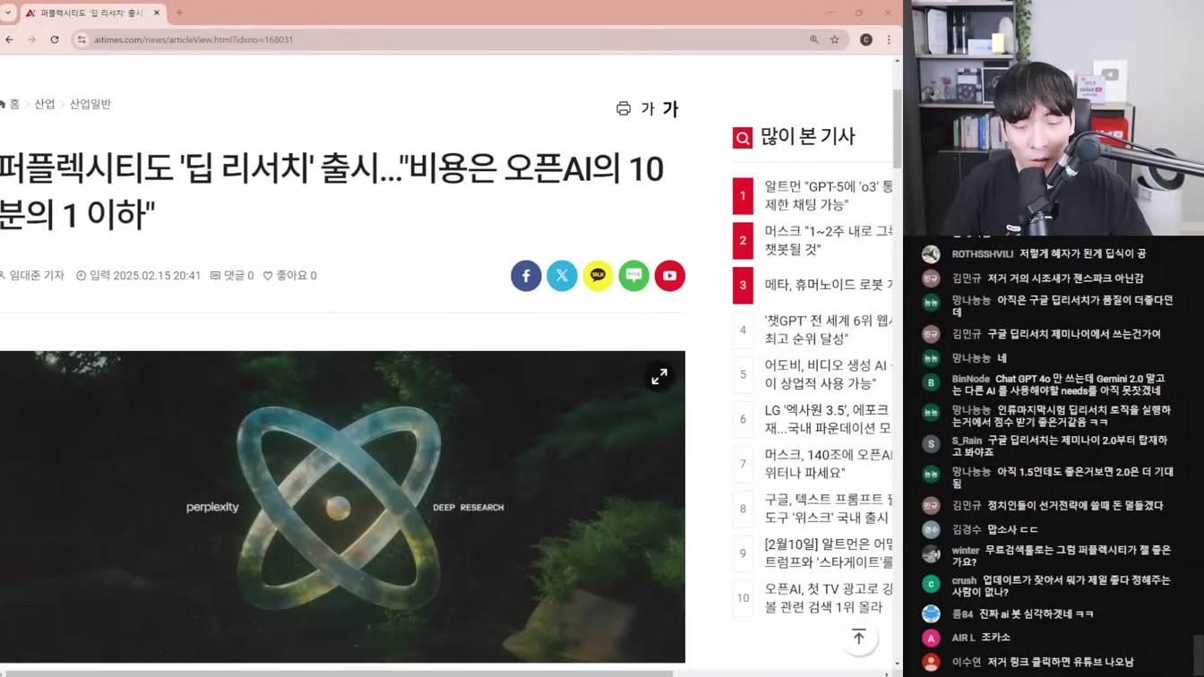The width and height of the screenshot is (1204, 677).
Task: Go to 홈 breadcrumb
Action: (x=11, y=104)
